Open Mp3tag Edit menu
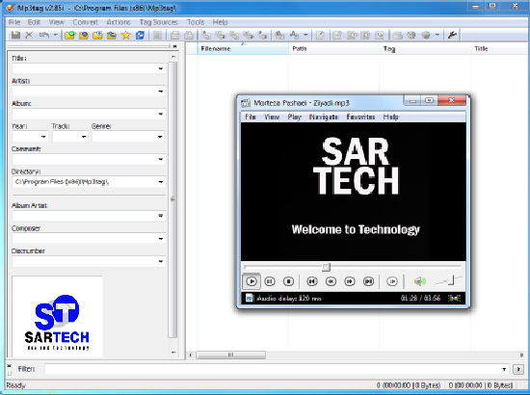 [34, 22]
